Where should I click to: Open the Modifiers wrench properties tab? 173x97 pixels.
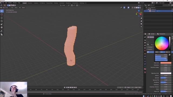coord(145,56)
